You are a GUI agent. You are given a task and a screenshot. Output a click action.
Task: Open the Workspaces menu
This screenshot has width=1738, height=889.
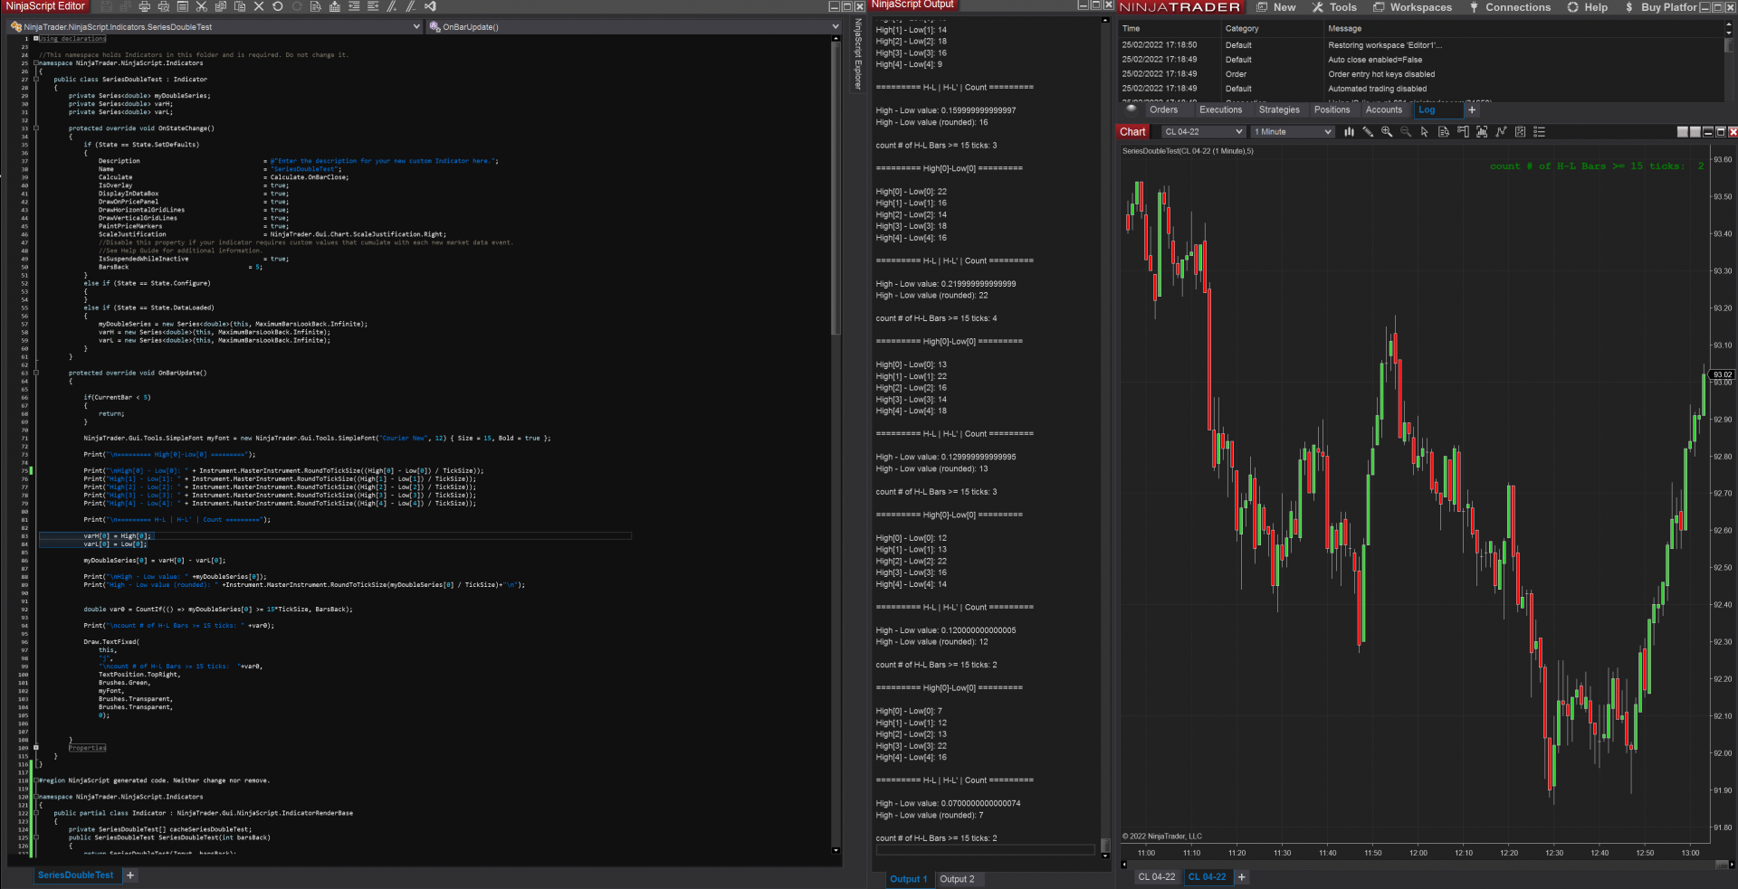[x=1412, y=7]
